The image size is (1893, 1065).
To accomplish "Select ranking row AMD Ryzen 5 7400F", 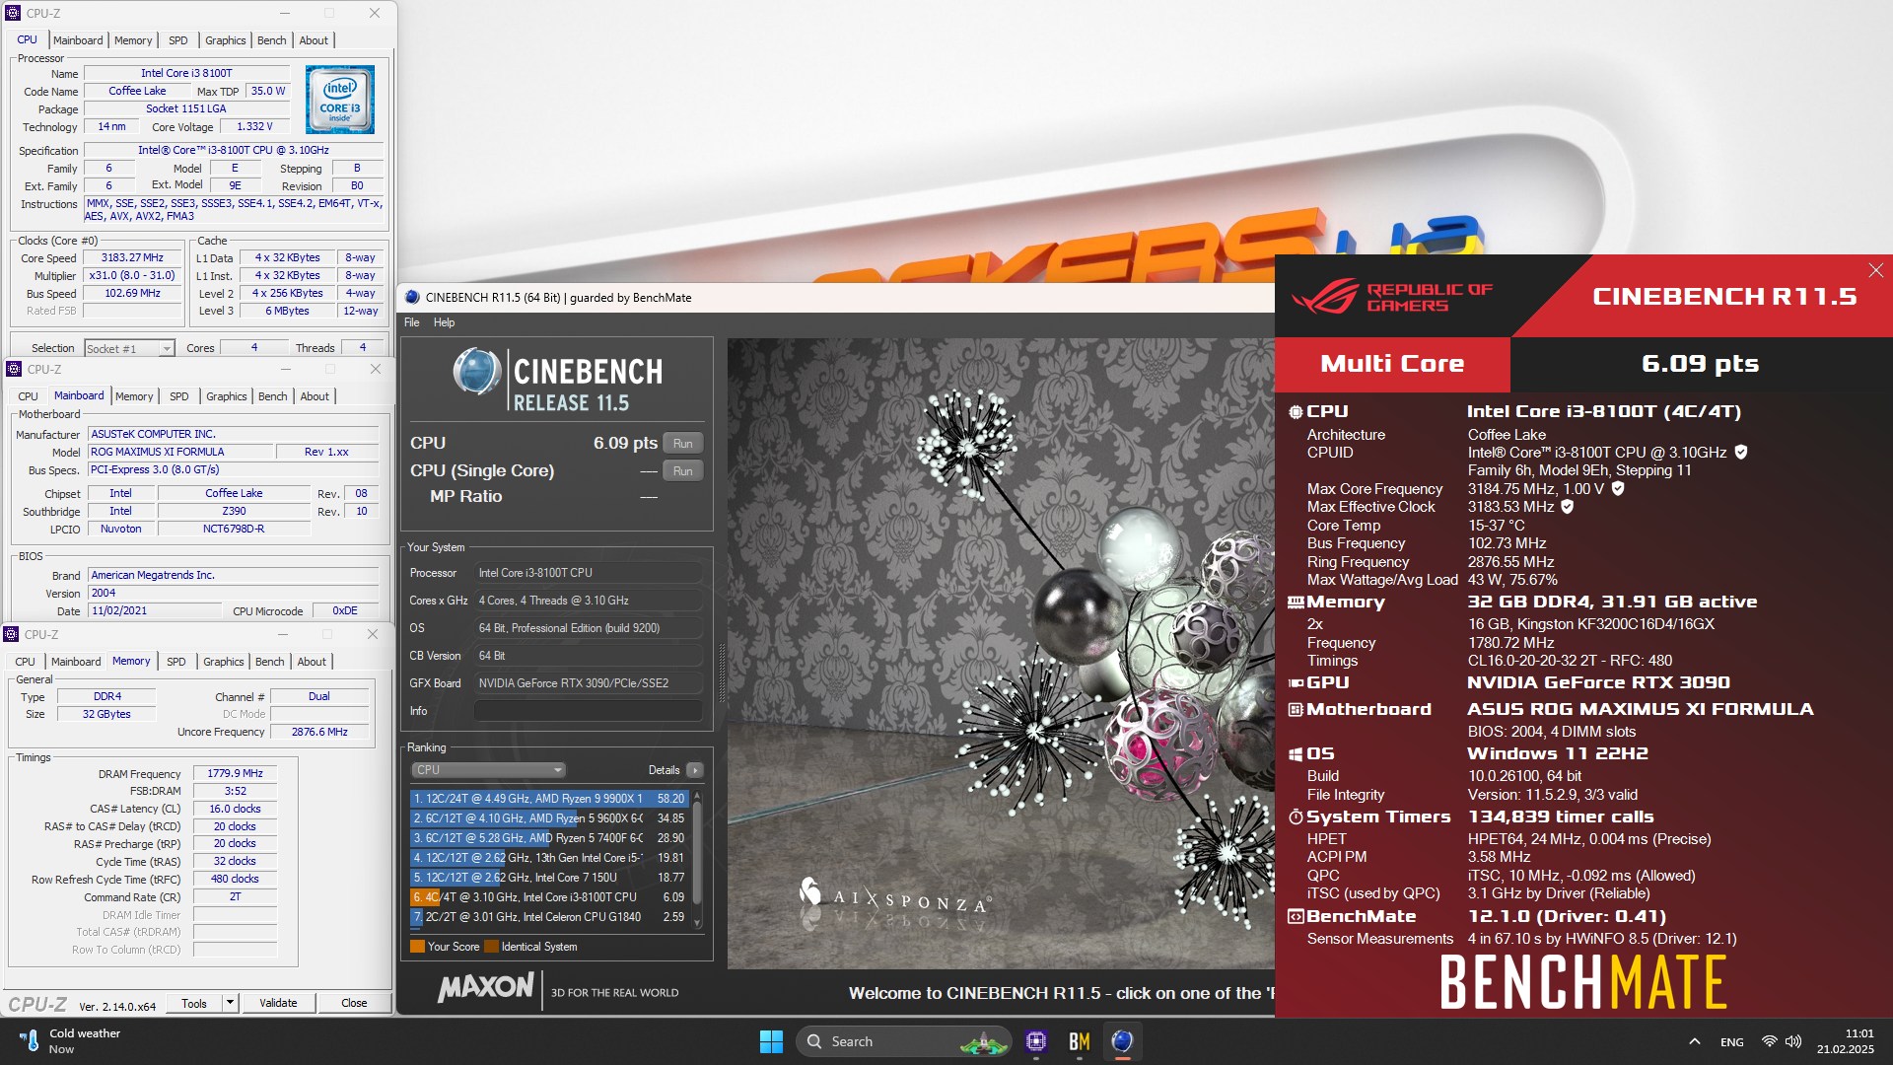I will [549, 838].
